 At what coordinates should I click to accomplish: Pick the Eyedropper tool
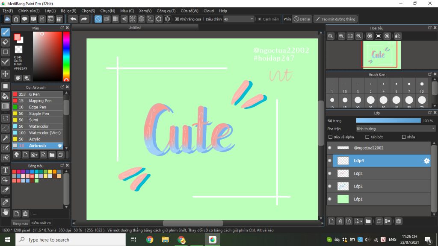tap(6, 202)
